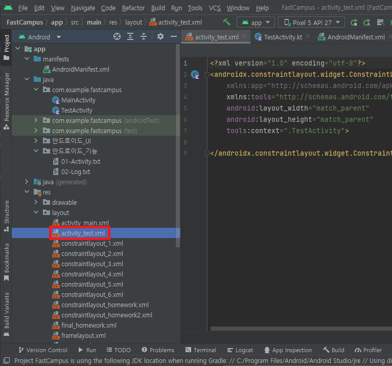Click the layout breadcrumb in navigation bar

coord(133,23)
